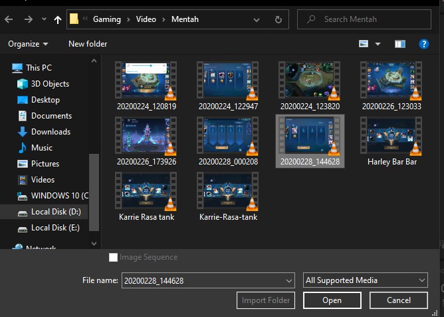Select Gaming in the address path

point(107,19)
